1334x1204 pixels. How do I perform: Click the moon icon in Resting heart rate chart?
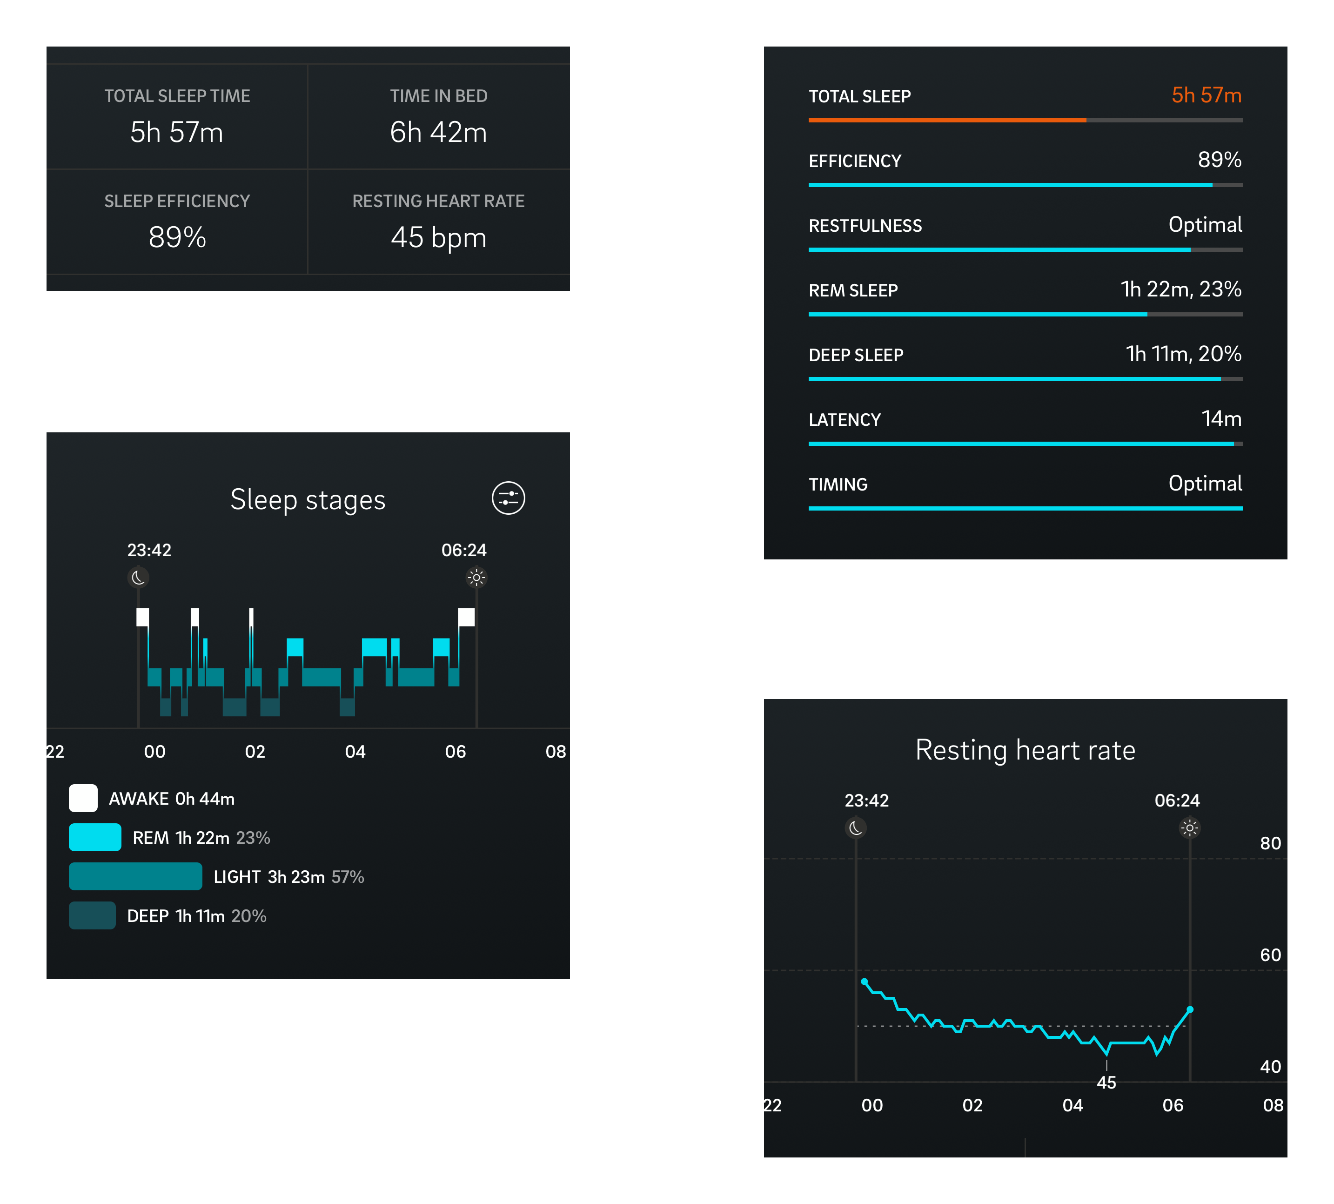tap(855, 827)
